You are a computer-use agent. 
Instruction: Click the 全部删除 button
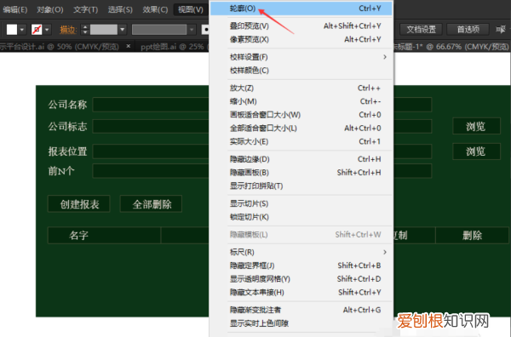tap(152, 204)
